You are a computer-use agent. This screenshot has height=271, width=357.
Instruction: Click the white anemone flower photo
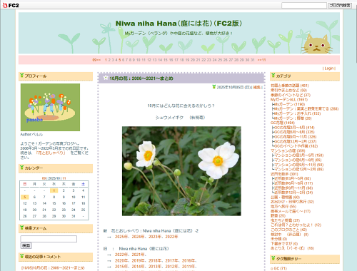tap(181, 171)
